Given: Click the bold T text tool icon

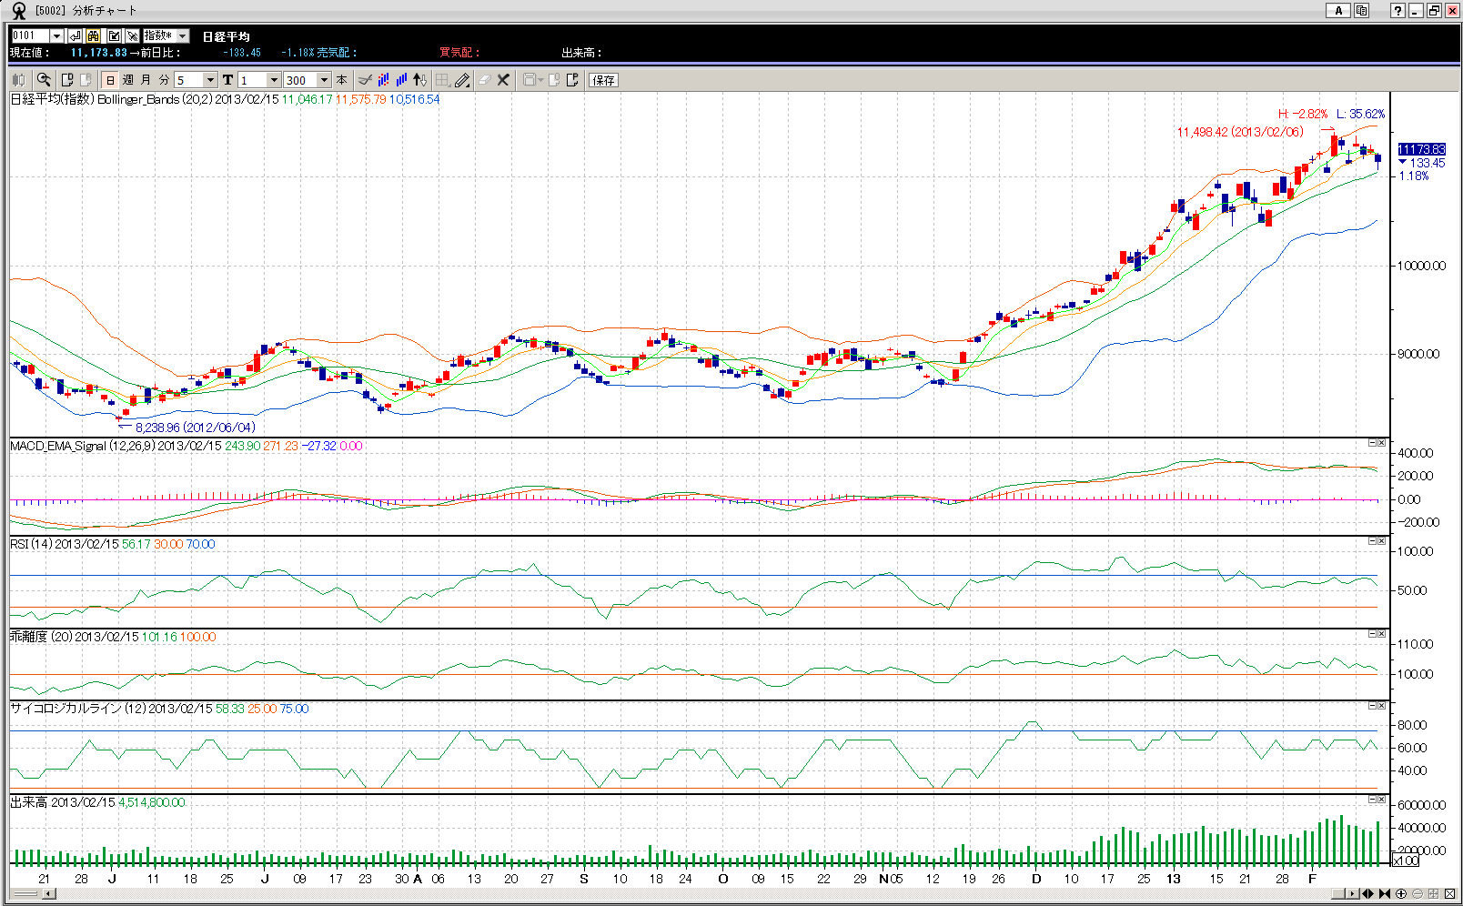Looking at the screenshot, I should pos(227,80).
